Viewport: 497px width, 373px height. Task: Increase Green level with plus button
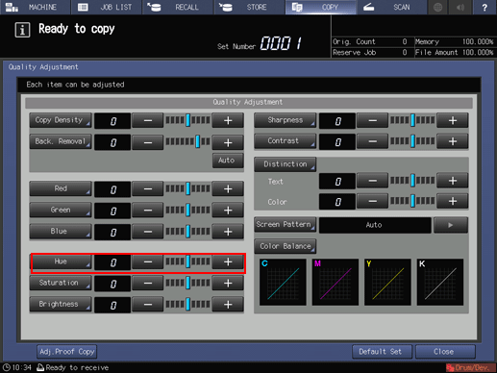point(228,211)
